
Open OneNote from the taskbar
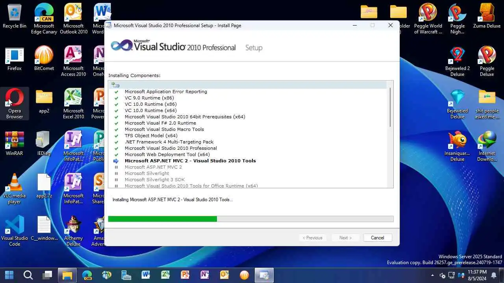click(205, 275)
